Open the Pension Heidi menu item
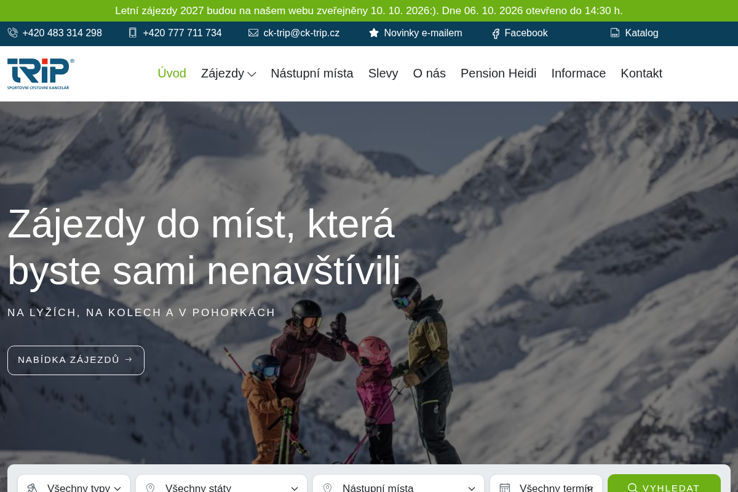The height and width of the screenshot is (492, 738). (x=498, y=74)
